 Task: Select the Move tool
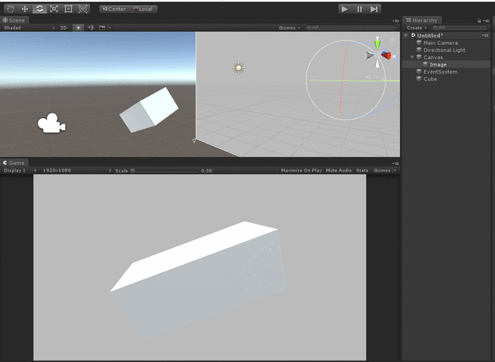click(x=25, y=9)
